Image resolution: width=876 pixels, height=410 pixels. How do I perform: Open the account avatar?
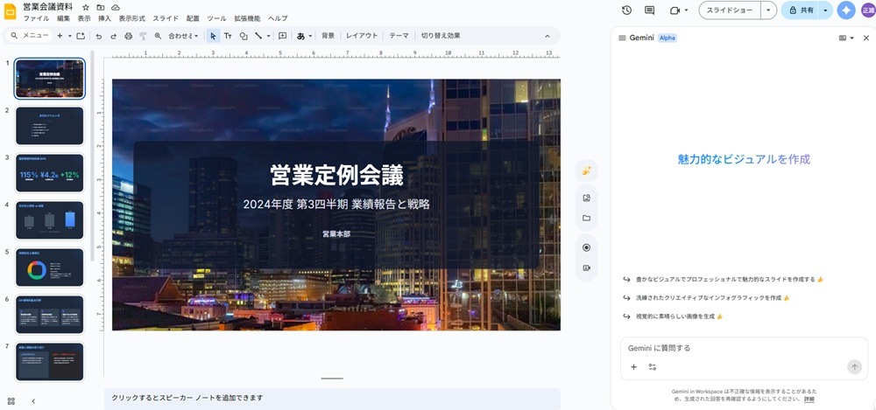[x=868, y=10]
